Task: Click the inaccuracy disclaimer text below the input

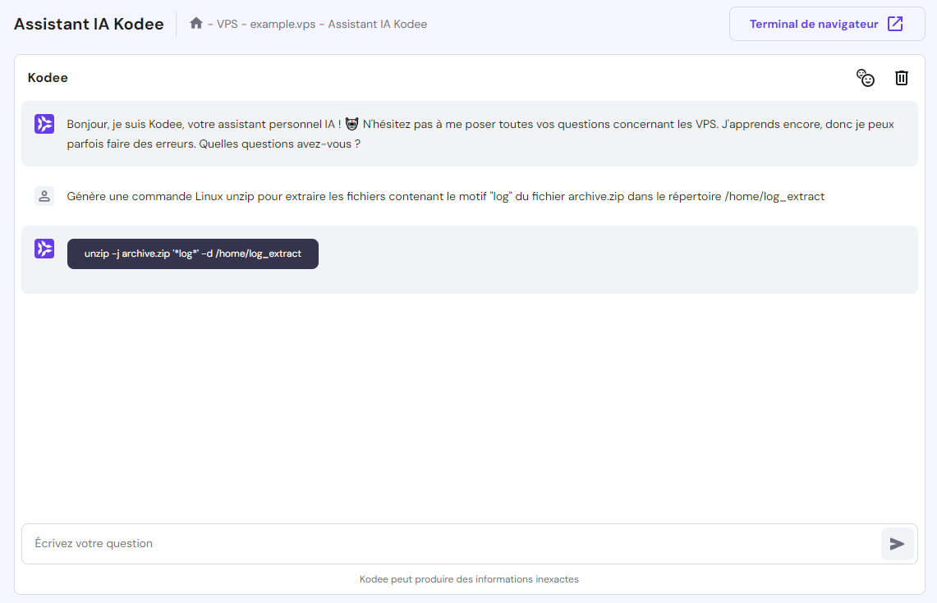Action: [468, 579]
